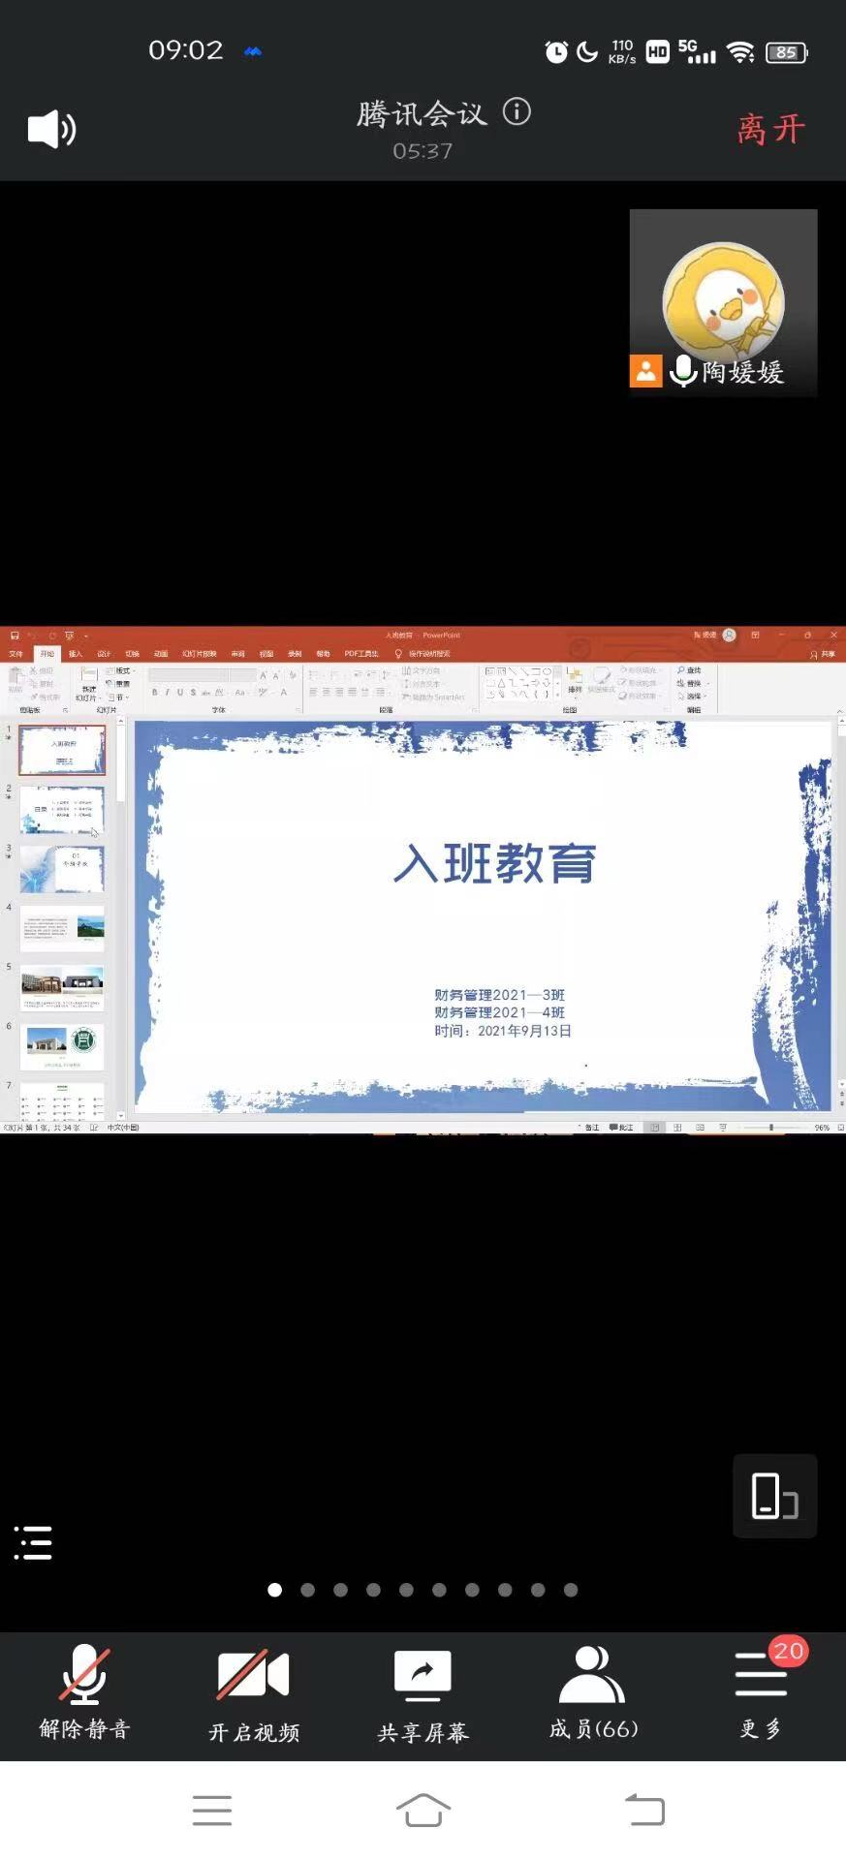This screenshot has width=846, height=1860.
Task: Tap Android recent apps menu button
Action: [211, 1810]
